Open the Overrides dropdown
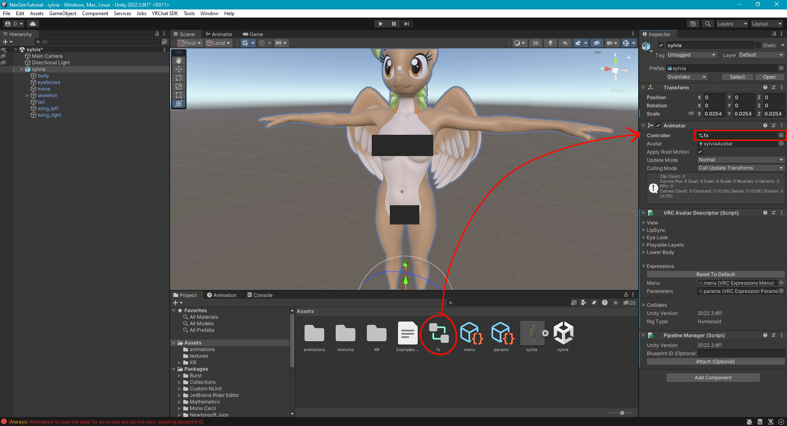This screenshot has height=426, width=787. click(x=687, y=77)
